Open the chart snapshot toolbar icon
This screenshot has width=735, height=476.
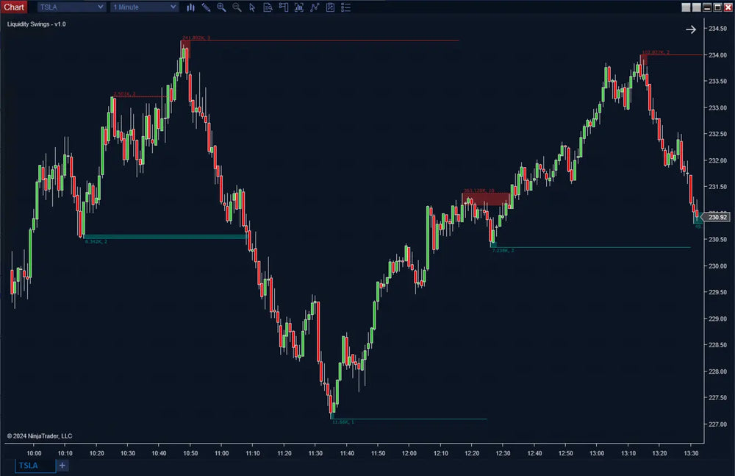click(298, 7)
